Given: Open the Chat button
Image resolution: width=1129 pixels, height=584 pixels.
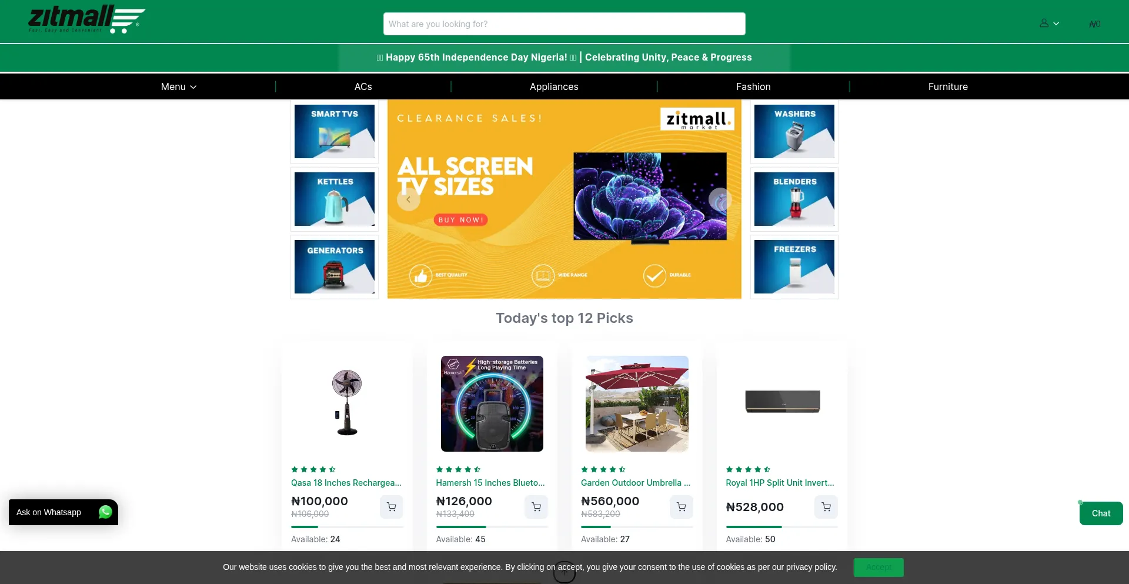Looking at the screenshot, I should pyautogui.click(x=1101, y=513).
